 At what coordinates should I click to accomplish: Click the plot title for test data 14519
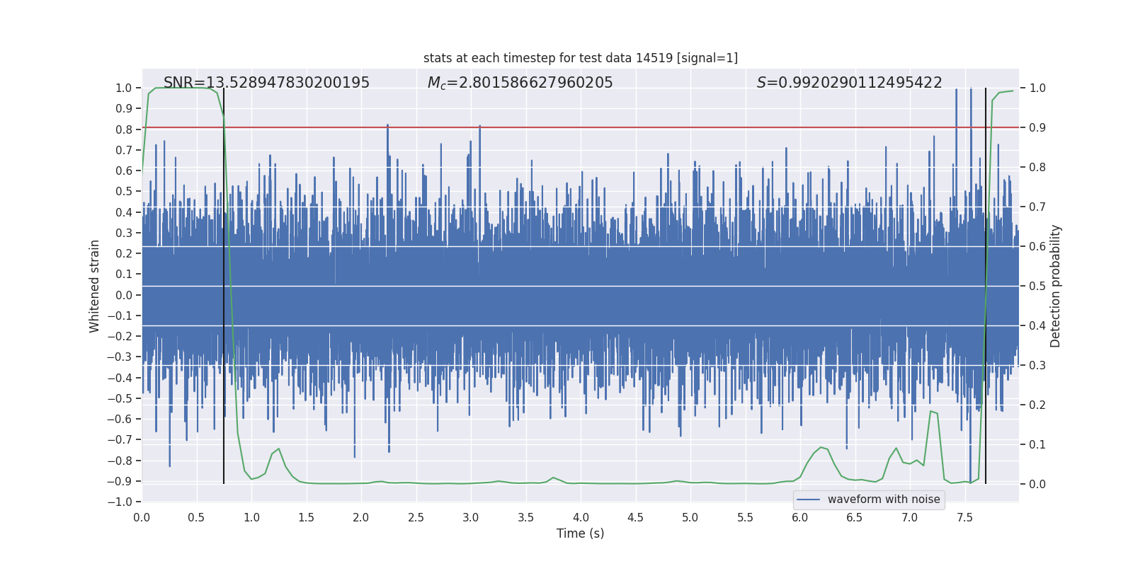(x=580, y=58)
